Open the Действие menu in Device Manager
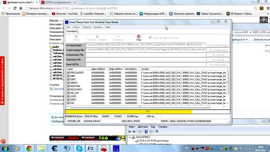The width and height of the screenshot is (270, 152). click(143, 127)
